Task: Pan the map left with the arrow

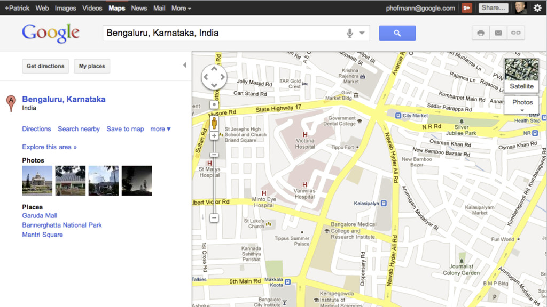Action: click(x=206, y=77)
